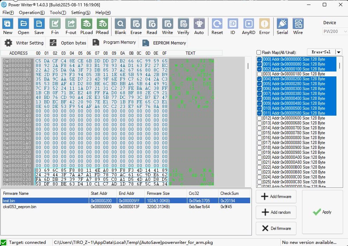Click the CheckSum column header
Viewport: 348px width, 246px height.
pyautogui.click(x=235, y=193)
